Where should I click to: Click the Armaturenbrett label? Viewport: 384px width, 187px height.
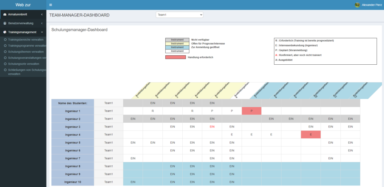pyautogui.click(x=17, y=15)
